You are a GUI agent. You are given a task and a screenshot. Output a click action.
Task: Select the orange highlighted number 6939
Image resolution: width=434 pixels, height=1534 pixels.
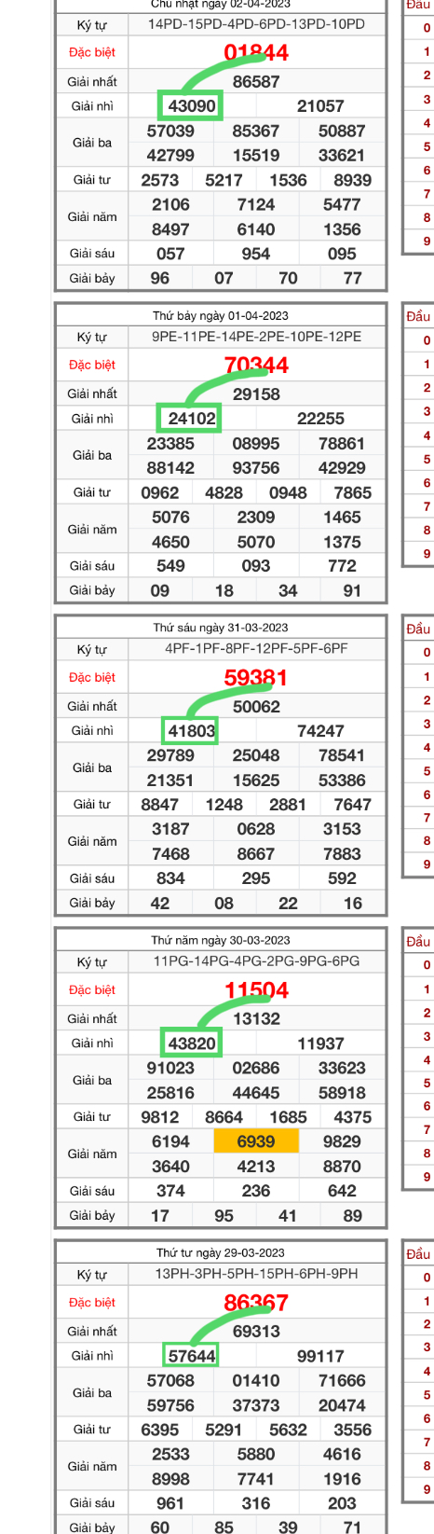[256, 1141]
